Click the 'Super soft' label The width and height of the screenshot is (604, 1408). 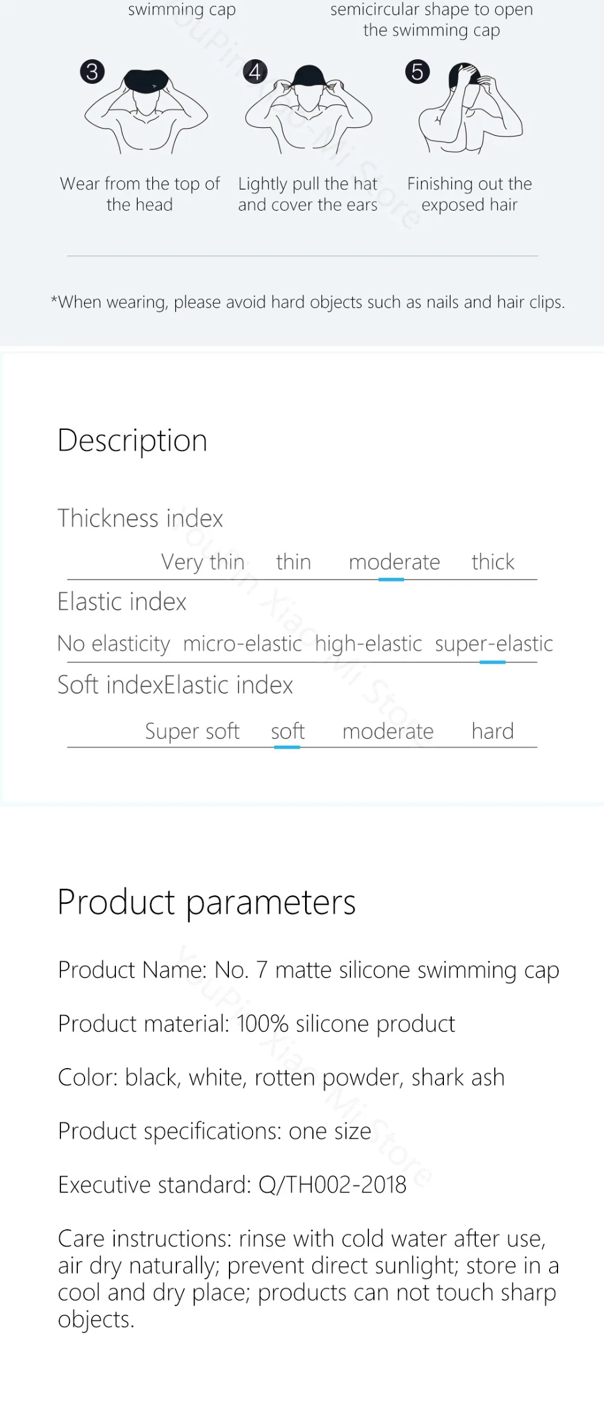192,731
